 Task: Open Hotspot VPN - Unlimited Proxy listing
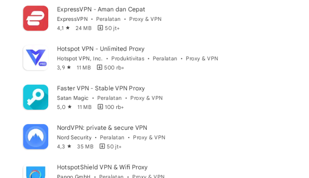[101, 49]
